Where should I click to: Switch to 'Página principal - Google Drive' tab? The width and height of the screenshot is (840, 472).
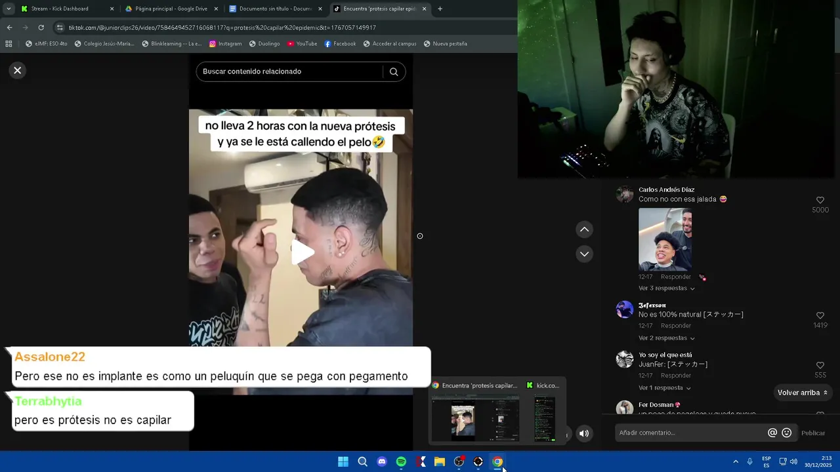171,9
